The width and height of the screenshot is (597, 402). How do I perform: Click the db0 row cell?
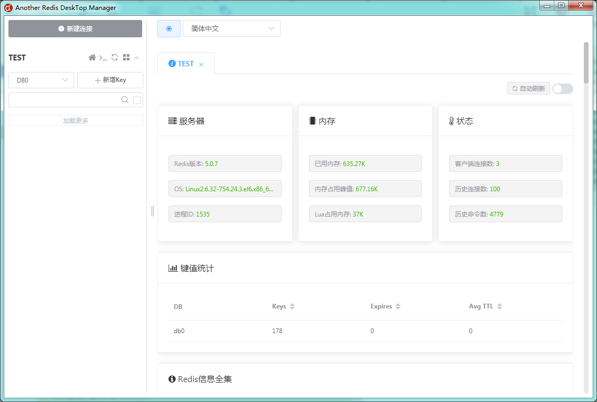(x=179, y=331)
